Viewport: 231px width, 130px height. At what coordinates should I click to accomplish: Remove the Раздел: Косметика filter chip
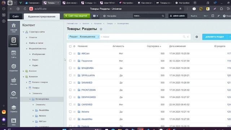point(98,37)
